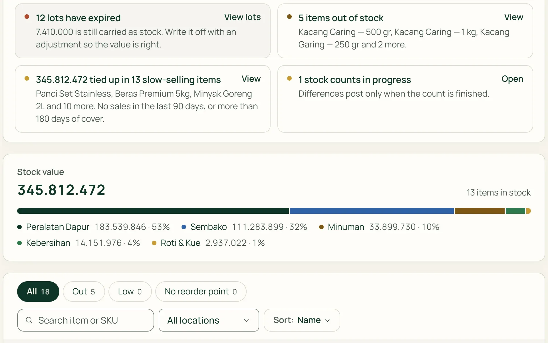
Task: View the slow-selling items
Action: [251, 79]
